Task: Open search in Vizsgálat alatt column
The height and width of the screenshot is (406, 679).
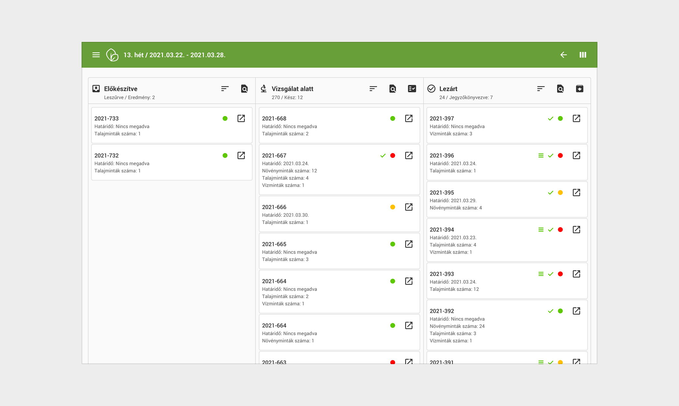Action: [392, 89]
